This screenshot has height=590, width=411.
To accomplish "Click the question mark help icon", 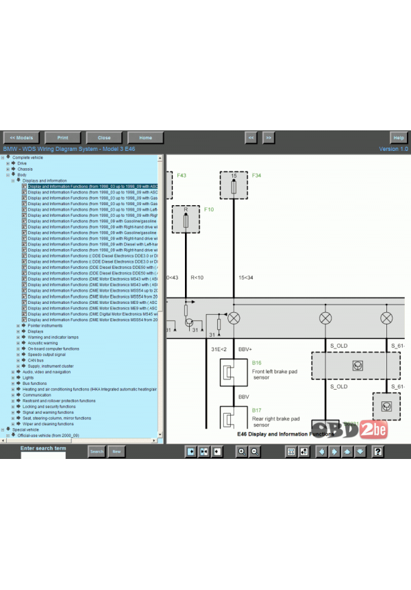I will pos(378,451).
